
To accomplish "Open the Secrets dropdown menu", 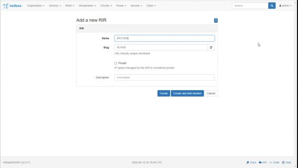I will coord(136,6).
